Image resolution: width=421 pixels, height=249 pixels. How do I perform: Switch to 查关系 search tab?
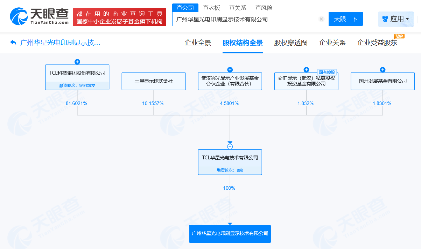pos(238,8)
